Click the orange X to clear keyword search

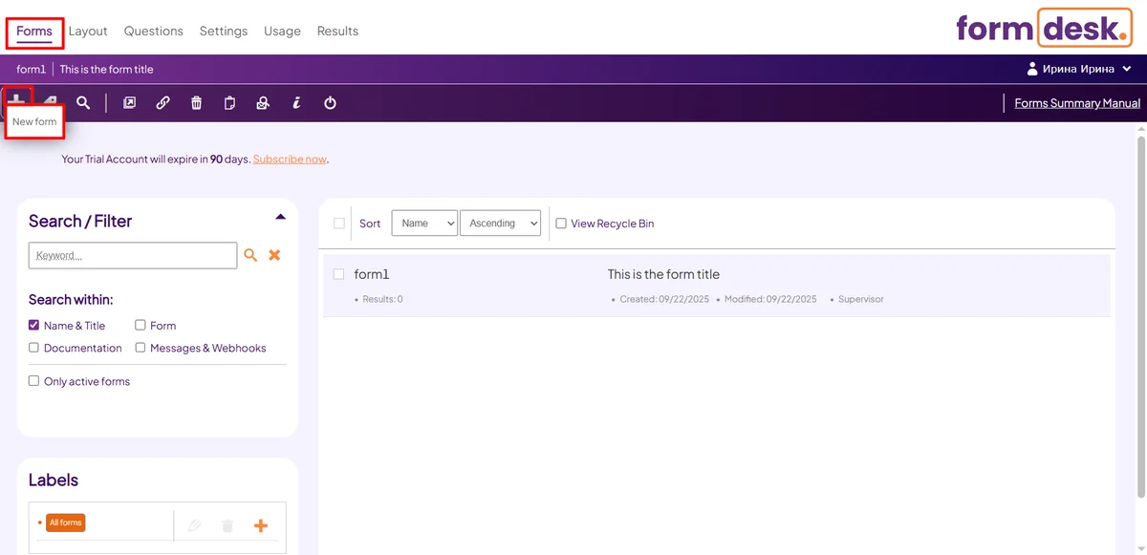[274, 255]
